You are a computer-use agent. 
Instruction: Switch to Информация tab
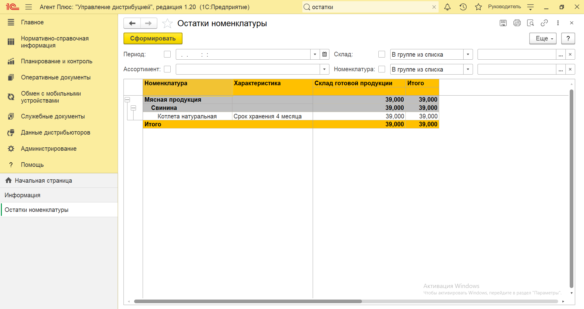tap(59, 195)
